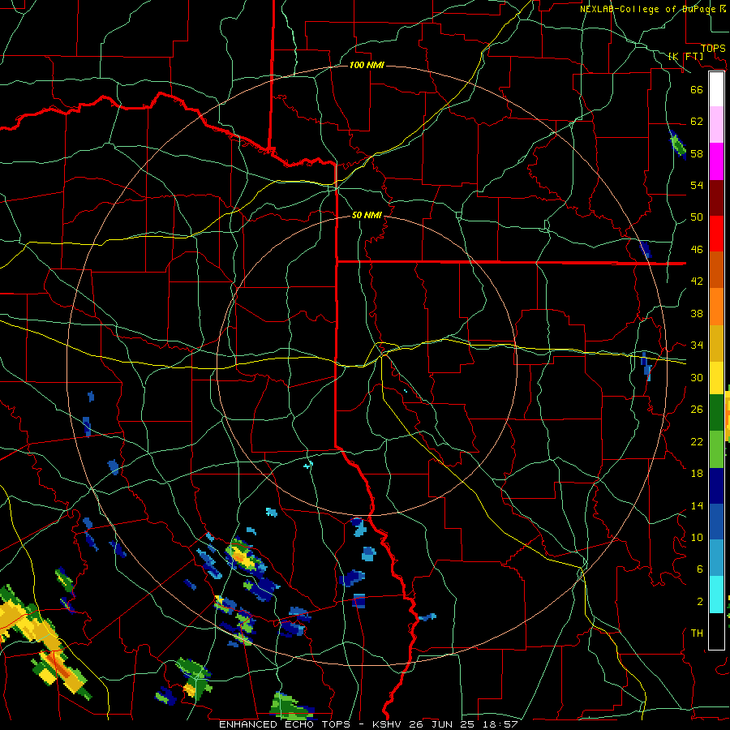Select the magenta swatch on the color scale
Screen dimensions: 730x730
[716, 161]
